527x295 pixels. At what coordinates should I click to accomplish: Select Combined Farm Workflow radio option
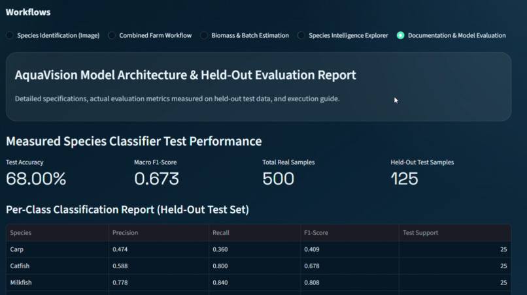(112, 35)
